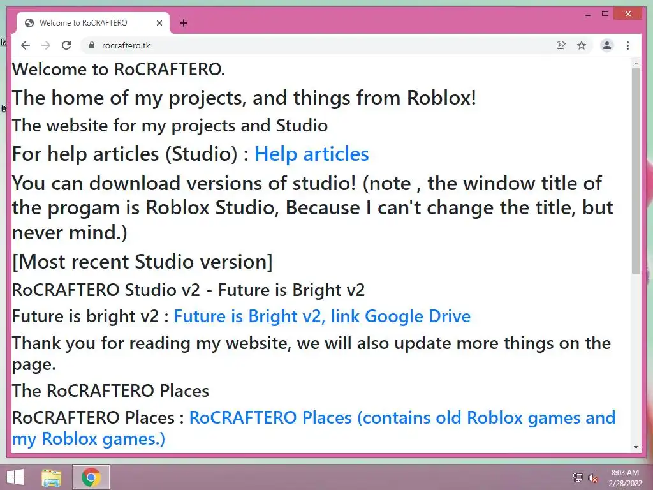
Task: Click the scrollbar up arrow
Action: (636, 63)
